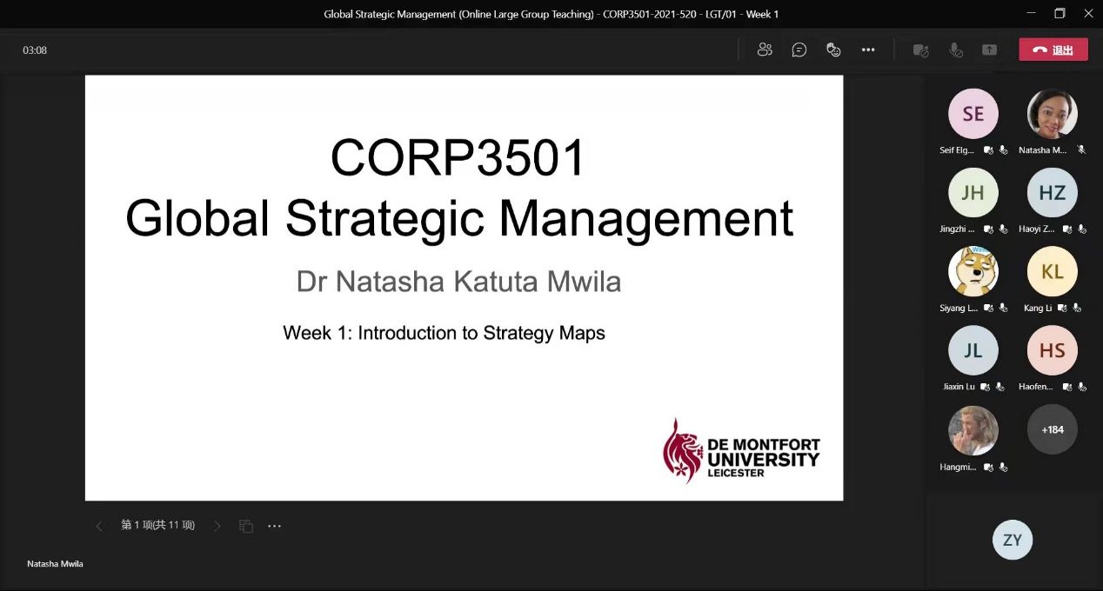This screenshot has height=591, width=1103.
Task: Open more actions menu in meeting toolbar
Action: click(x=868, y=50)
